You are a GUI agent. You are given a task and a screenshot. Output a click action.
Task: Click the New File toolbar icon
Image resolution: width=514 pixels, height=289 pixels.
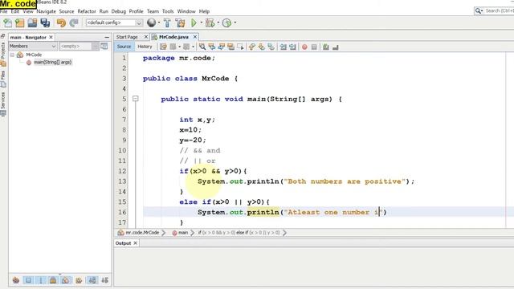7,22
